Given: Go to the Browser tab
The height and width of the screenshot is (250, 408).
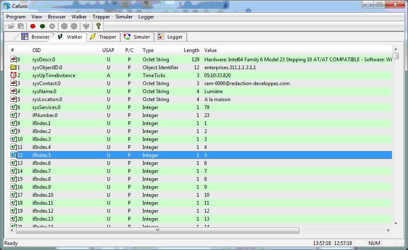Looking at the screenshot, I should [x=36, y=37].
